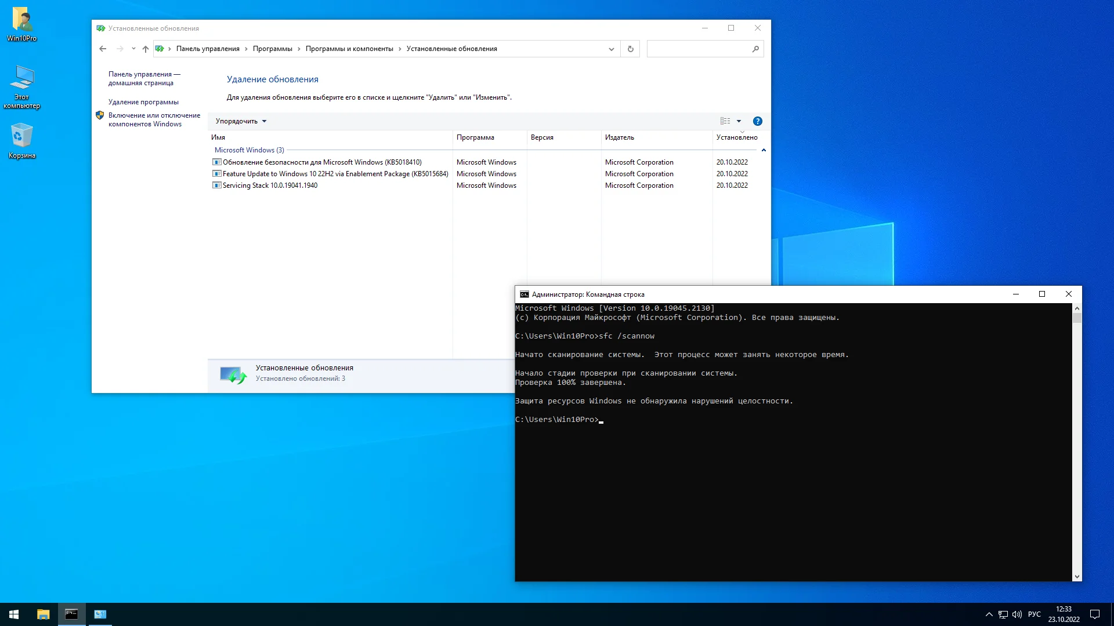Click the Back navigation arrow
This screenshot has height=626, width=1114.
[103, 49]
